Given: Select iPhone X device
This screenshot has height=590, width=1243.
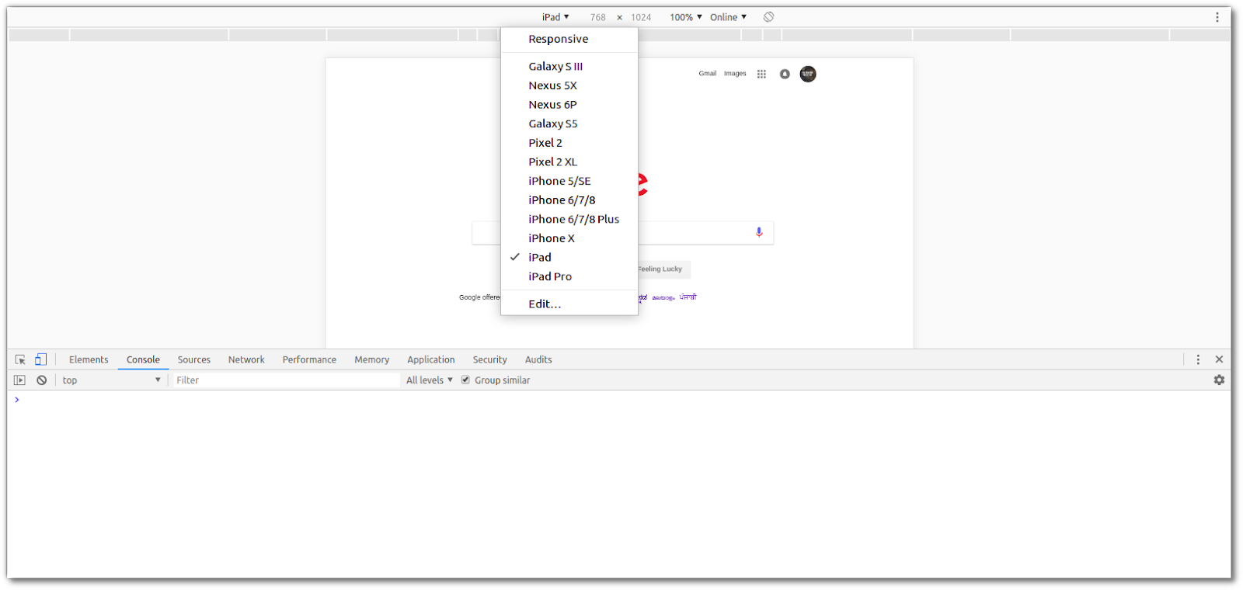Looking at the screenshot, I should pos(569,238).
